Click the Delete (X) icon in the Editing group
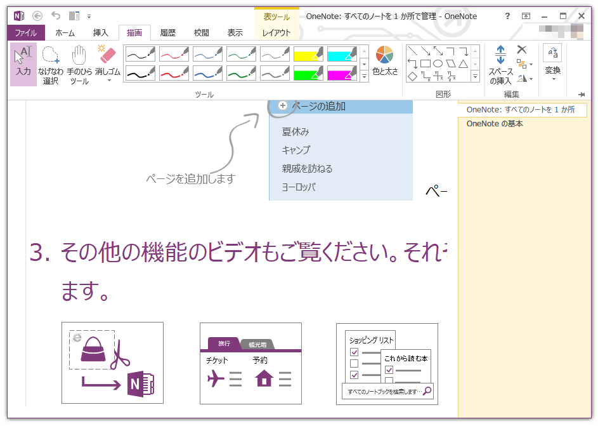 [x=521, y=50]
